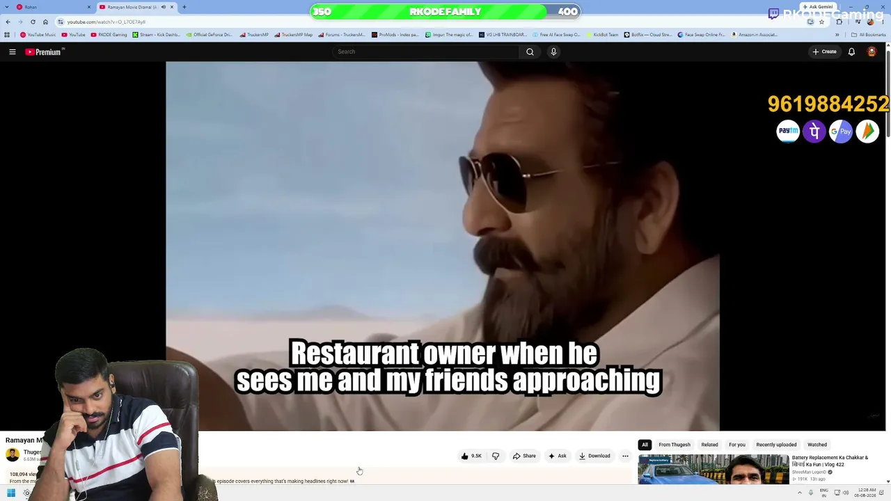The height and width of the screenshot is (501, 891).
Task: Open the taskbar clock and calendar
Action: [866, 493]
